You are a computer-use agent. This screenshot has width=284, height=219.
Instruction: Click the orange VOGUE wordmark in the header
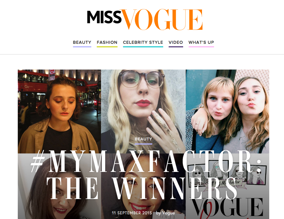pos(162,19)
